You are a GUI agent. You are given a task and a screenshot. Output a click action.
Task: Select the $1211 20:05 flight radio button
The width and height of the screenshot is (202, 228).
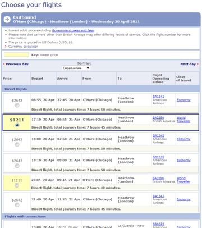coord(17,185)
